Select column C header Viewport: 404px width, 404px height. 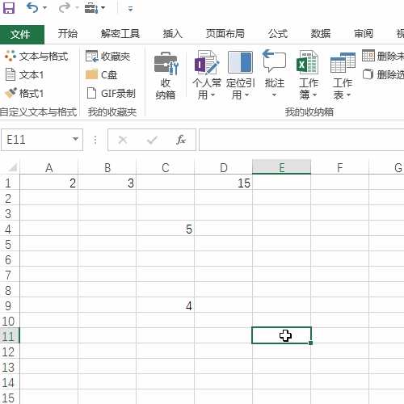166,167
